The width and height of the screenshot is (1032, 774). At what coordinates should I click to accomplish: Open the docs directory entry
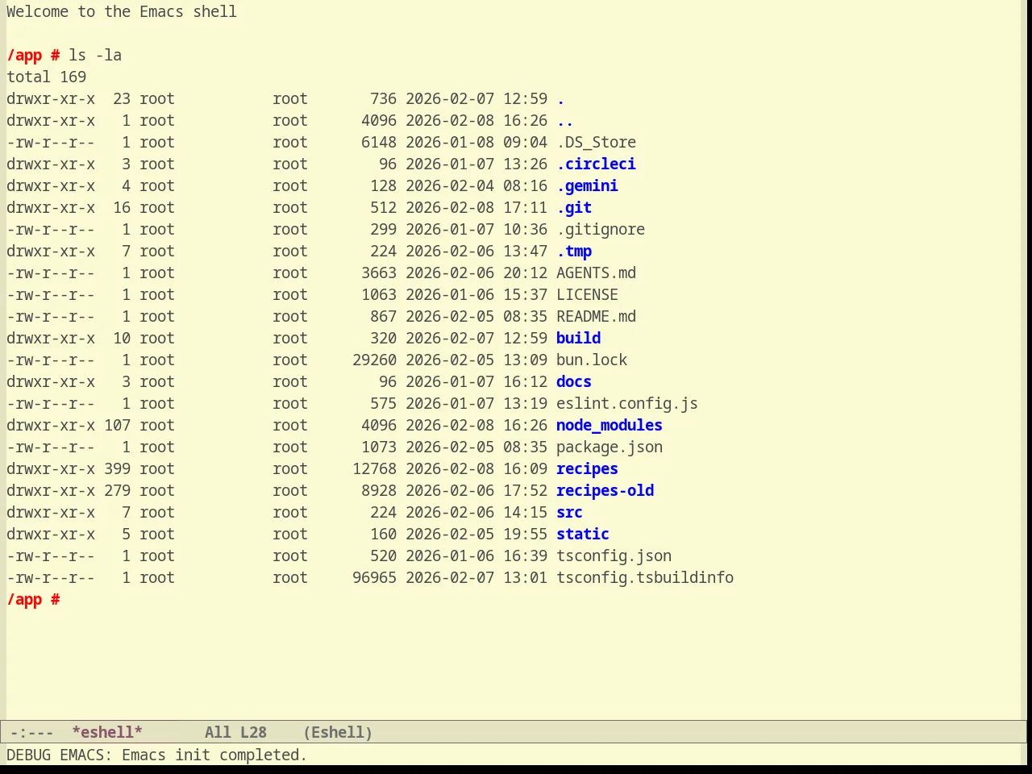coord(574,381)
